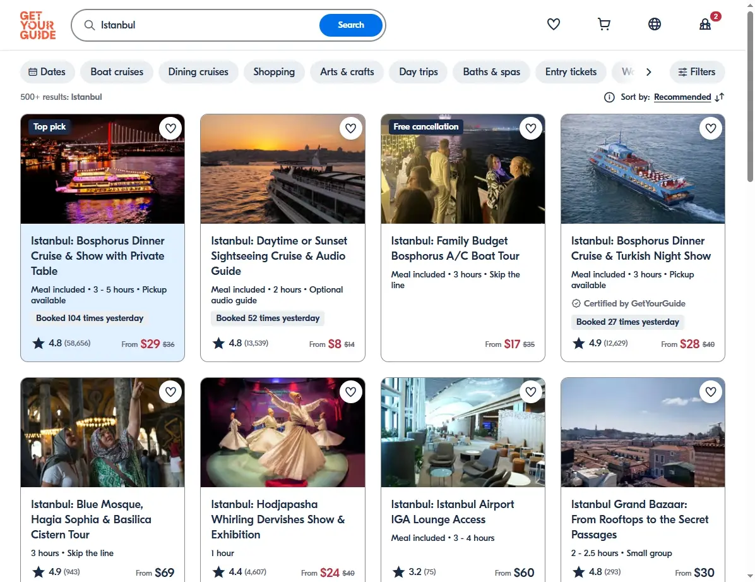Favorite the Istanbul Airport IGA Lounge Access
This screenshot has width=755, height=582.
(x=531, y=392)
